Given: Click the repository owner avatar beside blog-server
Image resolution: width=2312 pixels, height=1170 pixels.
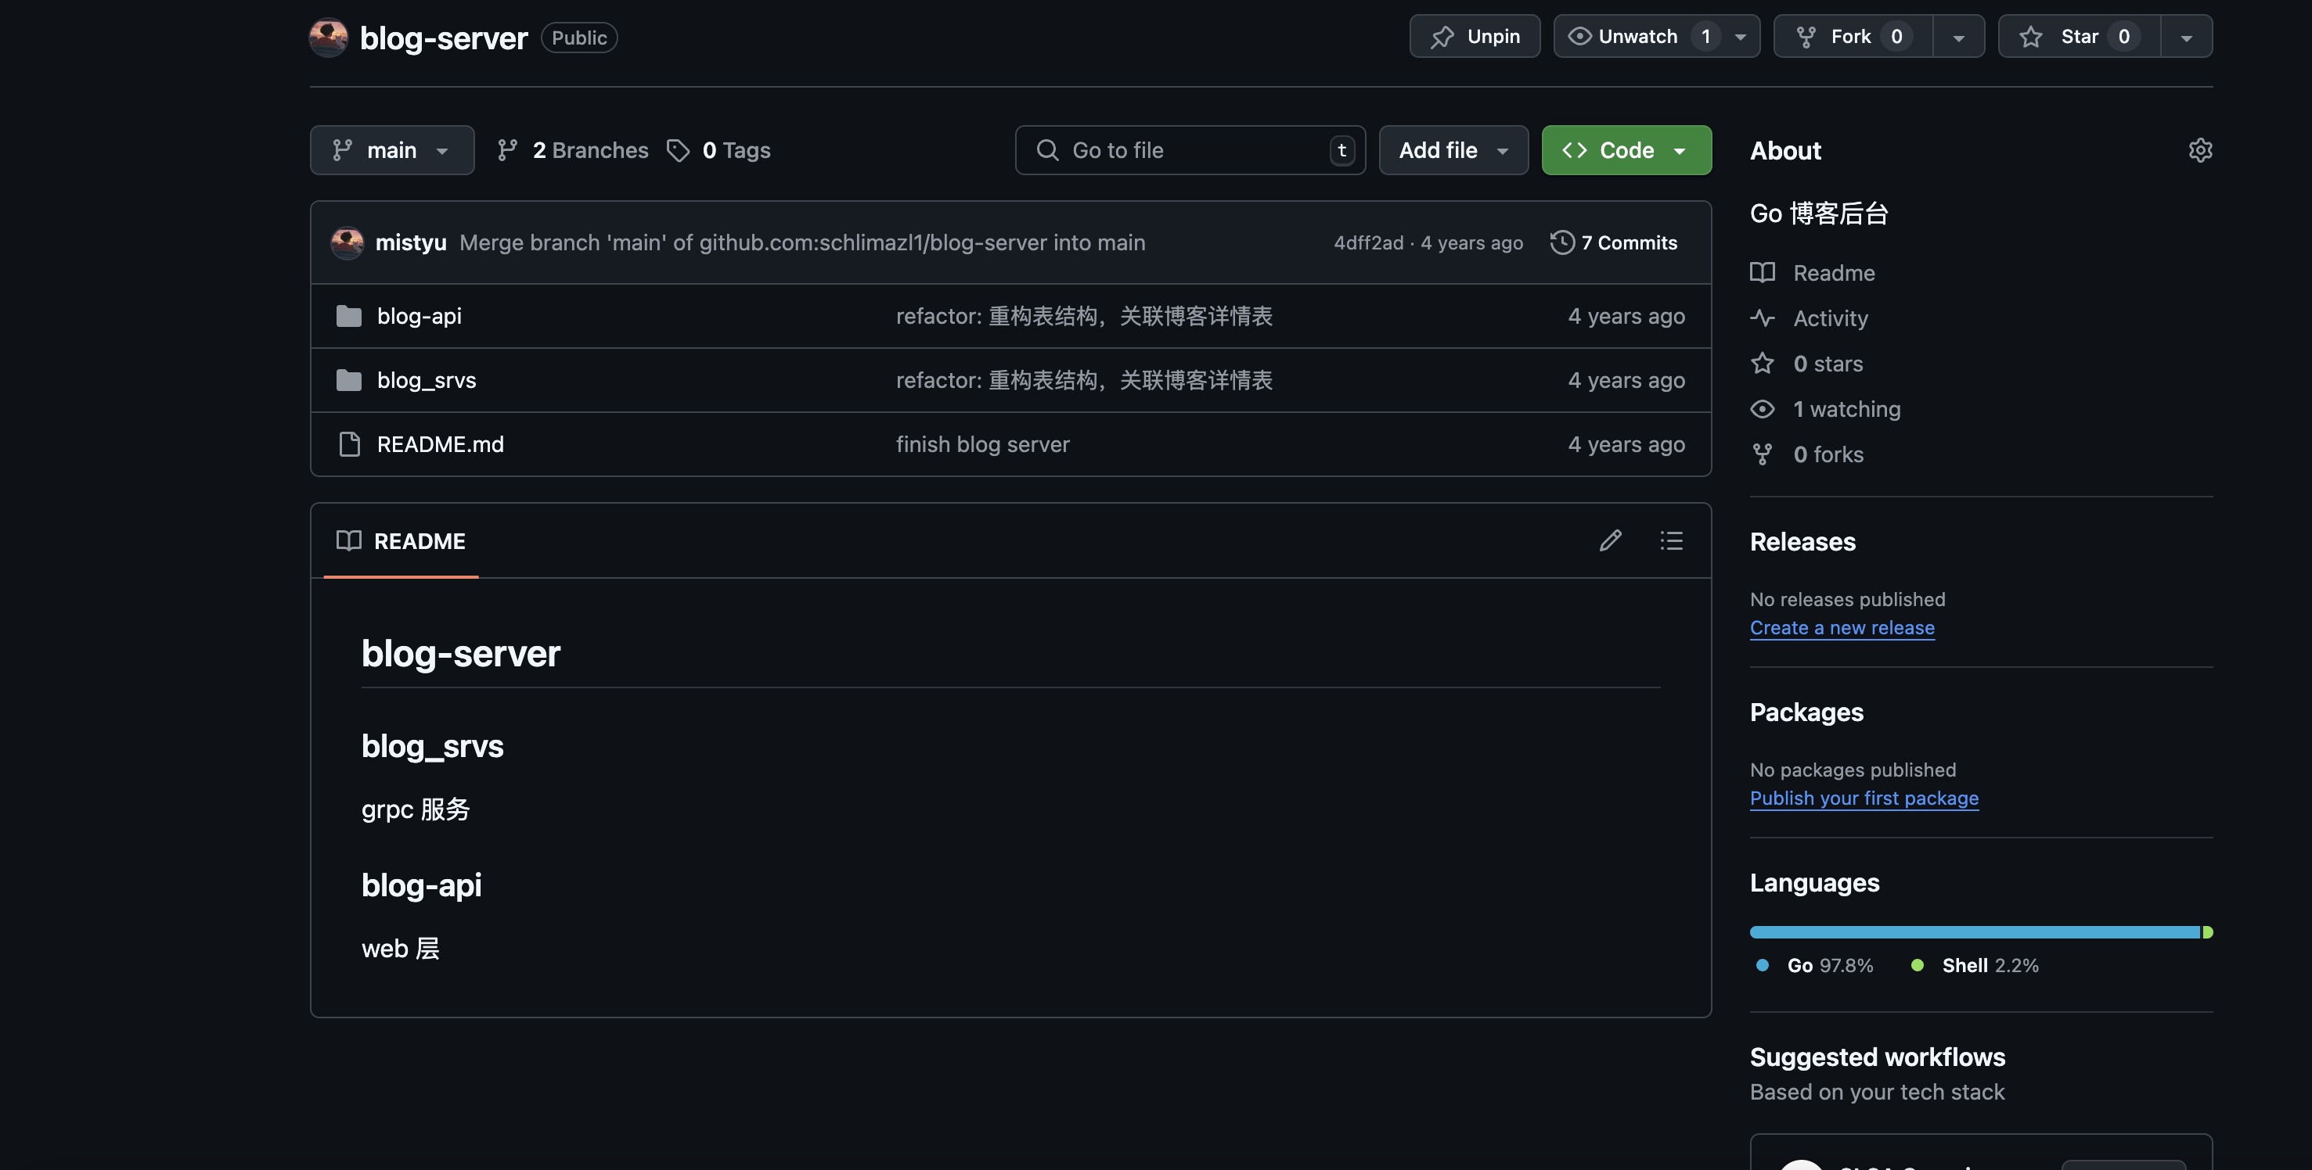Looking at the screenshot, I should tap(329, 38).
